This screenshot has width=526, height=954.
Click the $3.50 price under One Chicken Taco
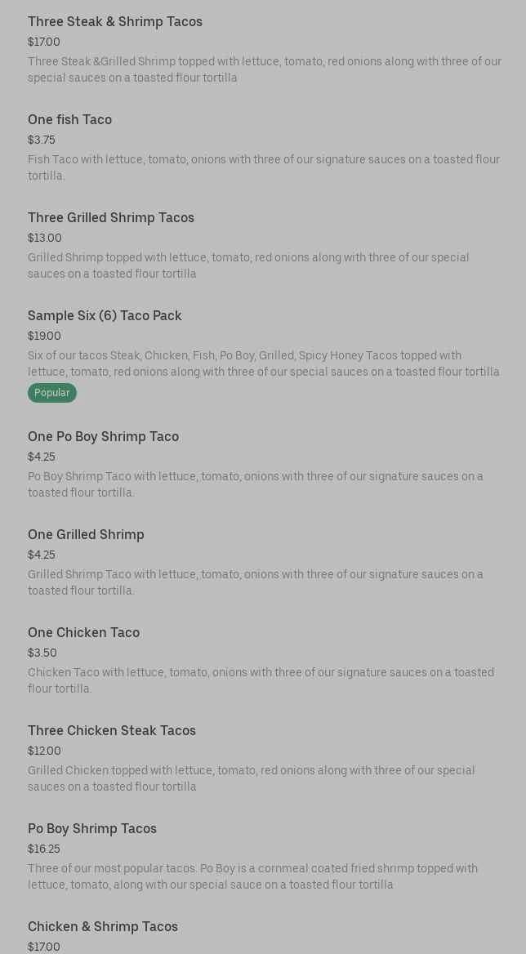[42, 653]
